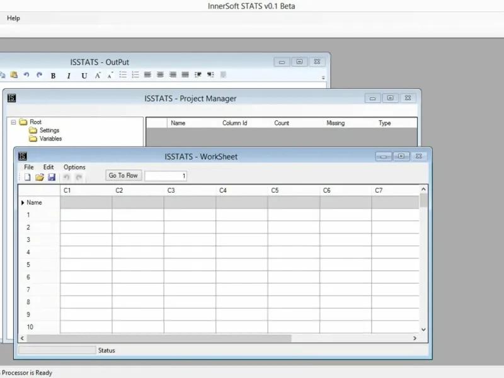Click the row number input field
The height and width of the screenshot is (378, 504).
point(166,176)
